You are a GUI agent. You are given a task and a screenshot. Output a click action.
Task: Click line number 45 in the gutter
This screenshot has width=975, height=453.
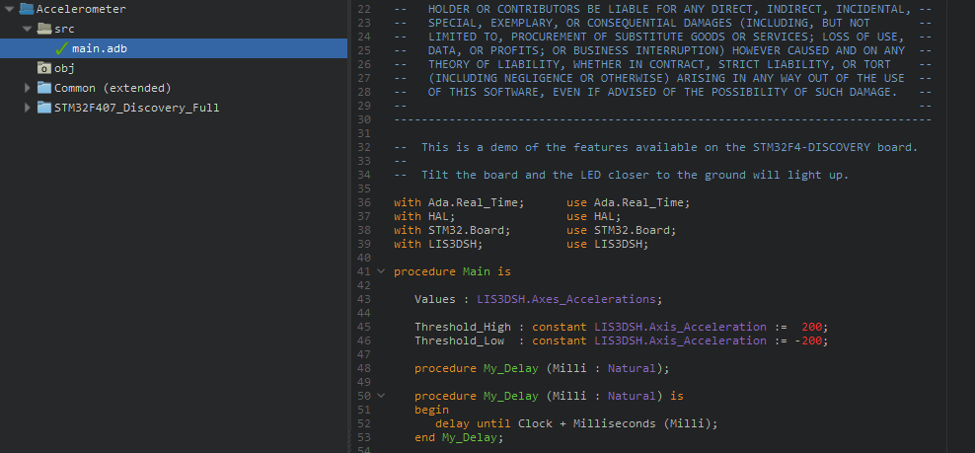tap(363, 327)
